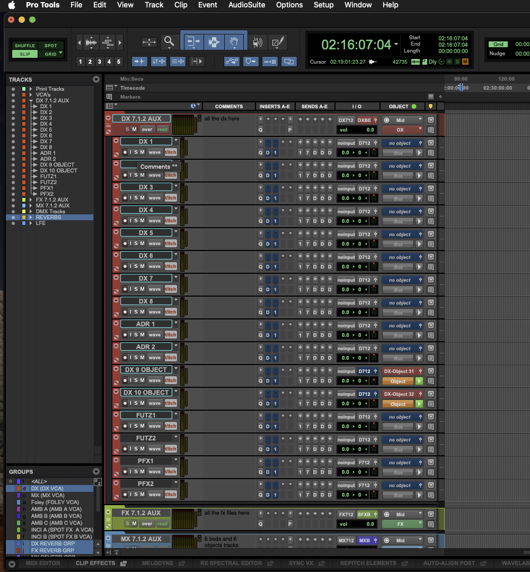Toggle Layered Editing icon
Image resolution: width=530 pixels, height=572 pixels.
pyautogui.click(x=288, y=62)
